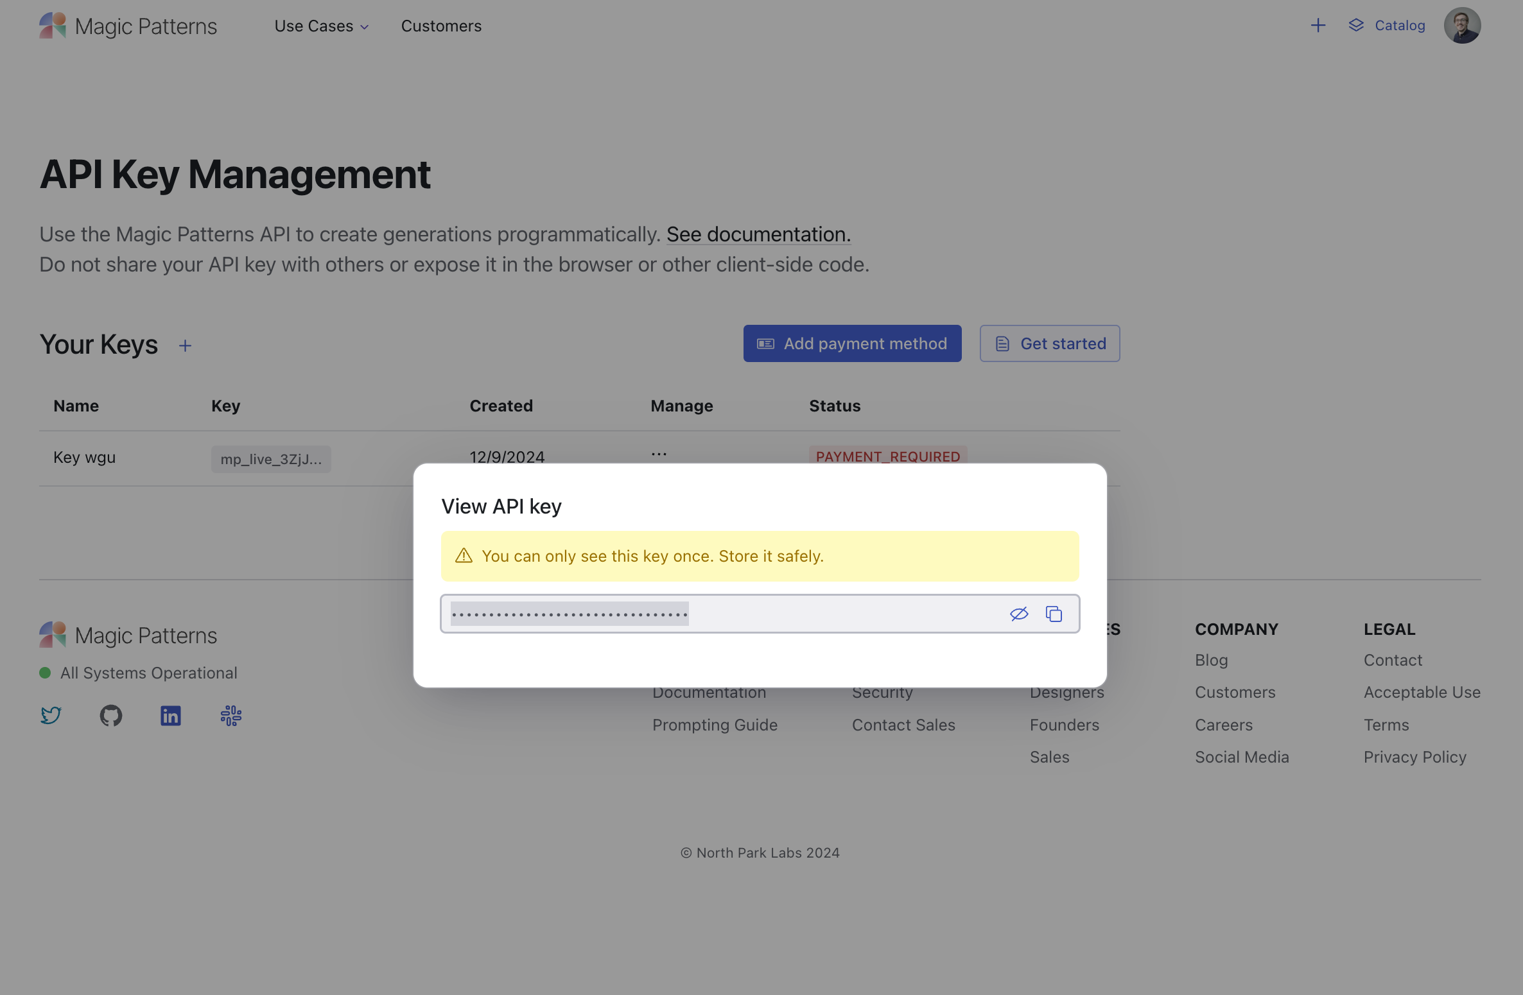Click the Magic Patterns logo in header

pos(128,26)
